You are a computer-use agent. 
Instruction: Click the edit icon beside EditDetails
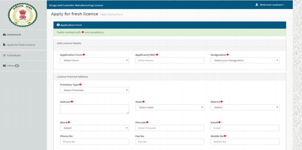coord(4,55)
